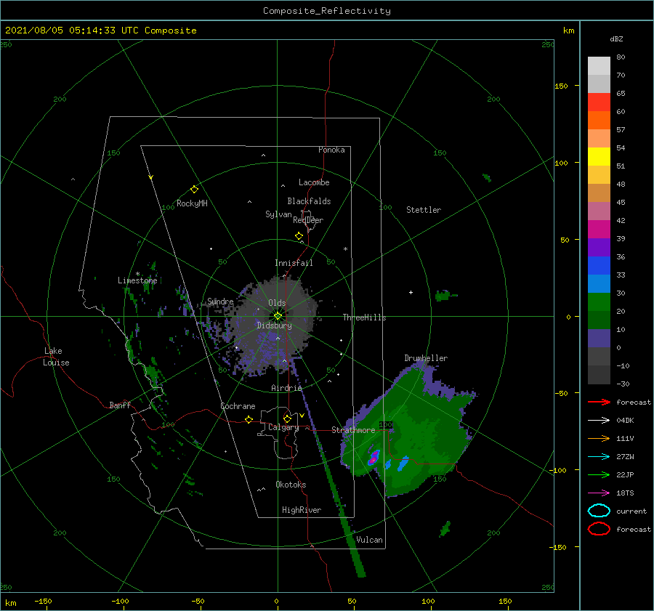
Task: Click the Drumheller city label
Action: 426,358
